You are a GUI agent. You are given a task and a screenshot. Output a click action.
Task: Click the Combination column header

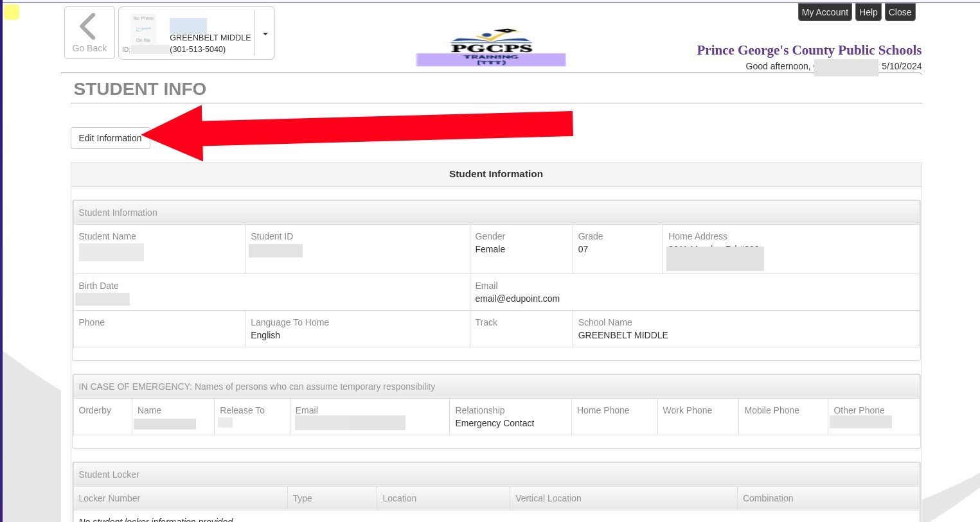tap(767, 498)
